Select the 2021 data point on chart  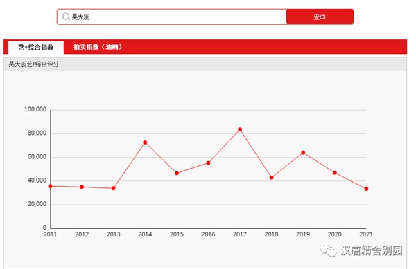(x=366, y=189)
